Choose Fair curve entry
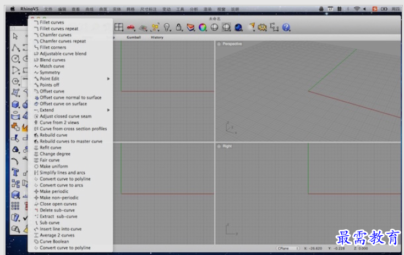This screenshot has width=404, height=255. [50, 160]
